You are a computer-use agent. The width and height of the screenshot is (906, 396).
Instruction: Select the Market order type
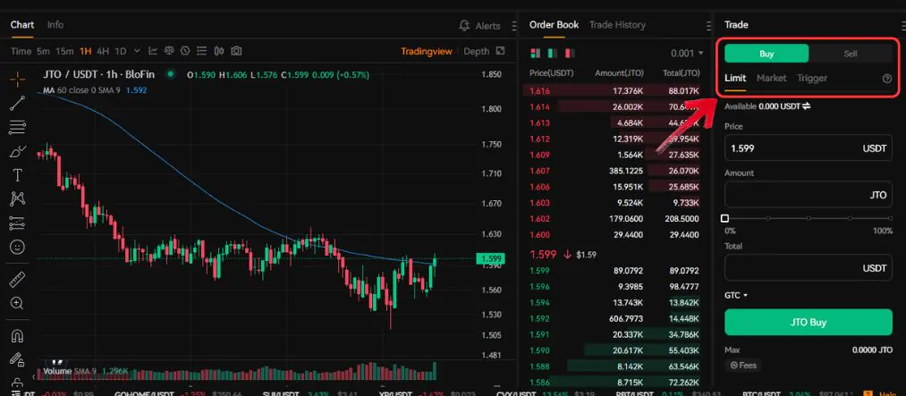[x=771, y=78]
